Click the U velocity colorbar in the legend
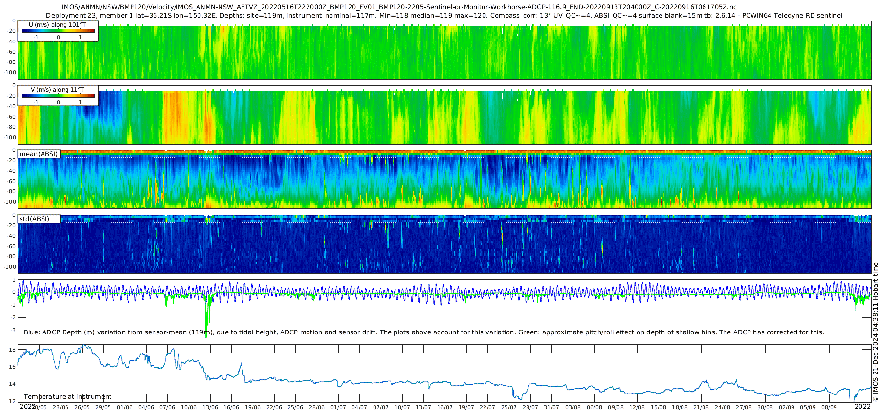The height and width of the screenshot is (415, 880). (x=58, y=31)
